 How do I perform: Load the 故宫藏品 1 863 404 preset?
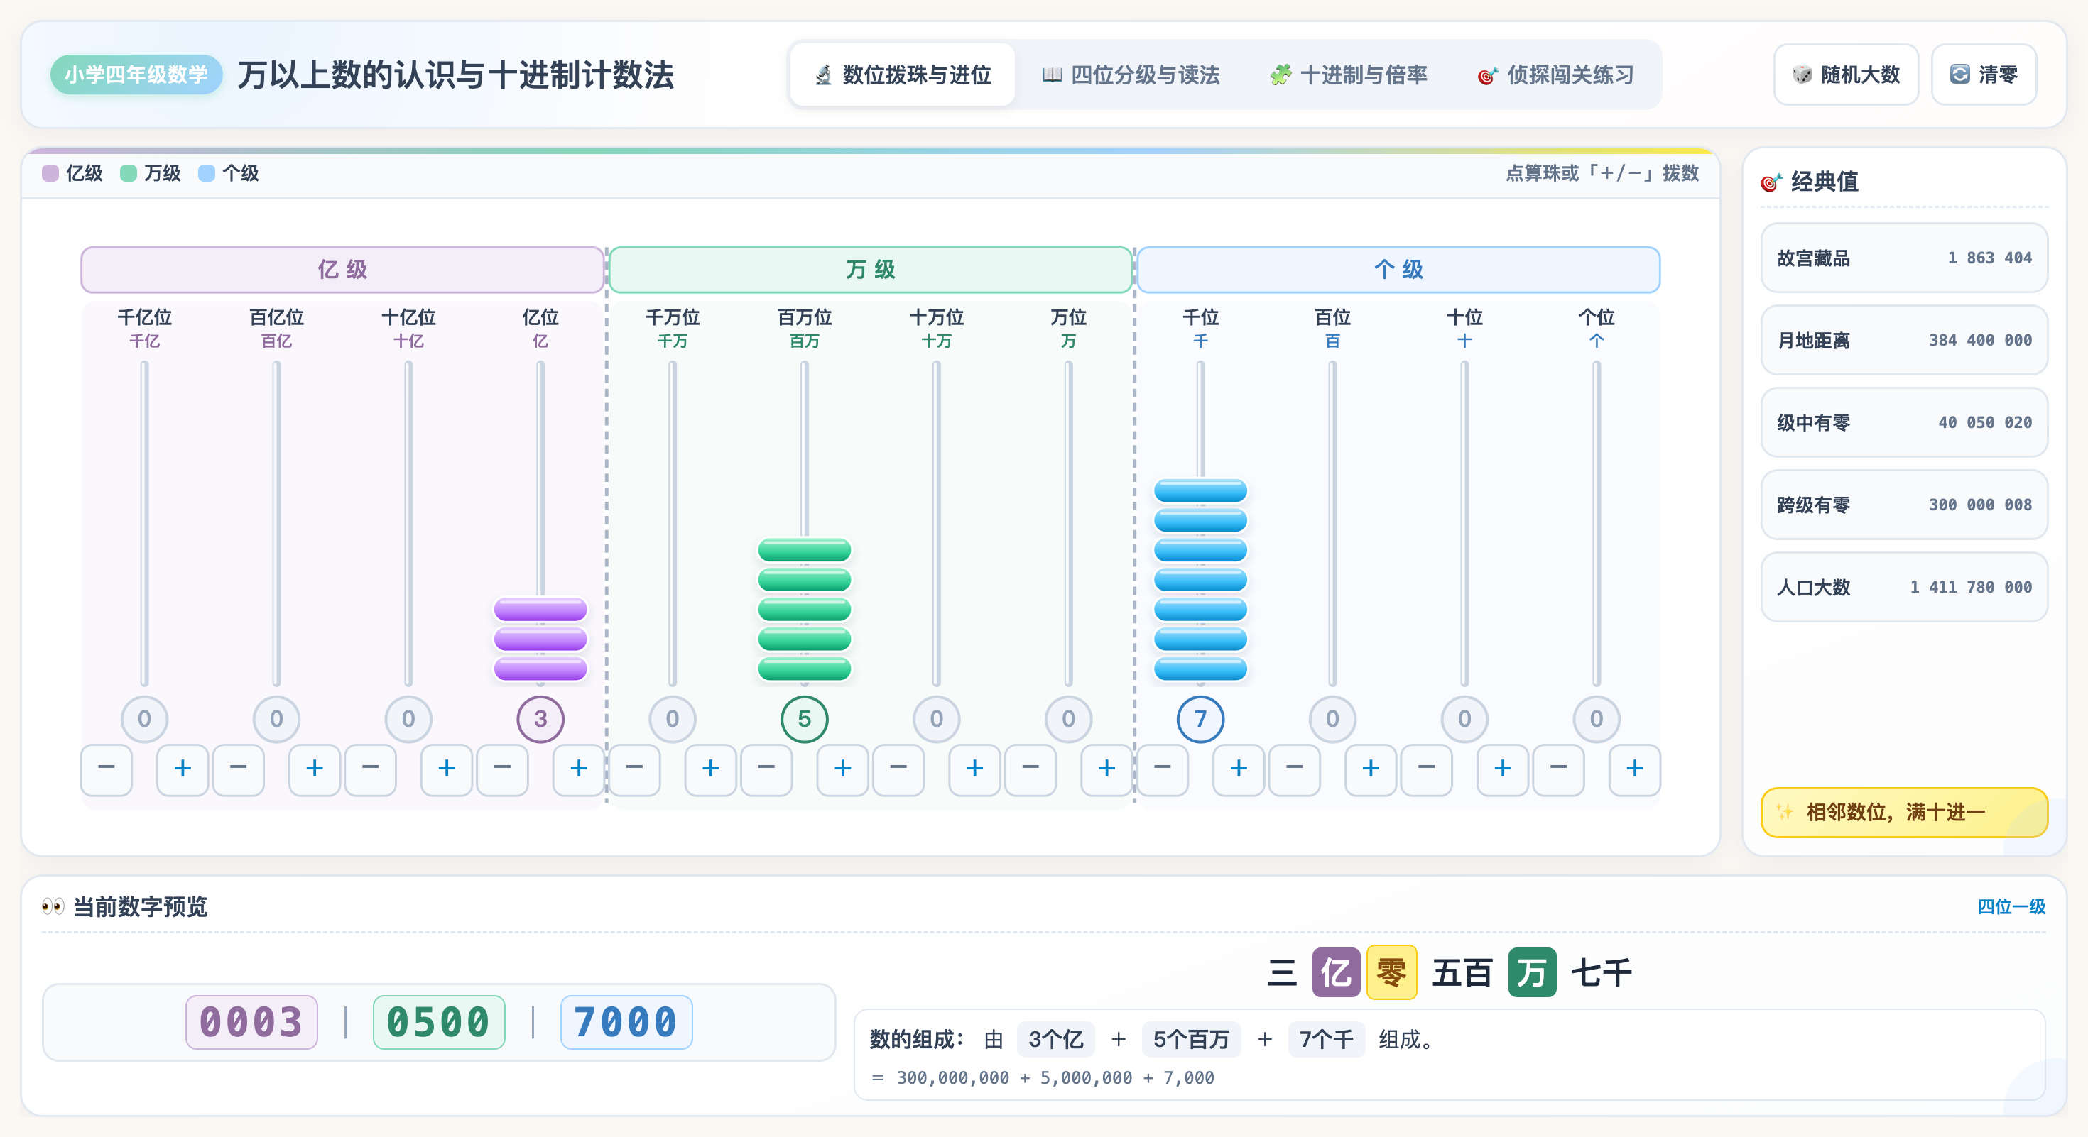click(x=1904, y=258)
